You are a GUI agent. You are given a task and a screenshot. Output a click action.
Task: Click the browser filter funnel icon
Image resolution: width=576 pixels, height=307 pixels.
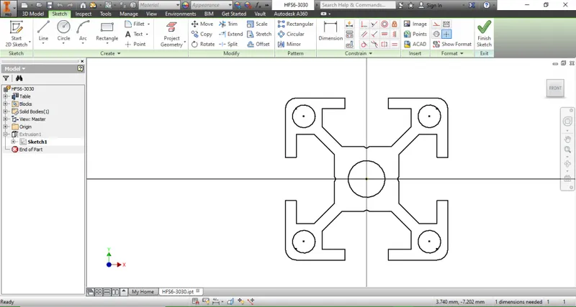(6, 78)
